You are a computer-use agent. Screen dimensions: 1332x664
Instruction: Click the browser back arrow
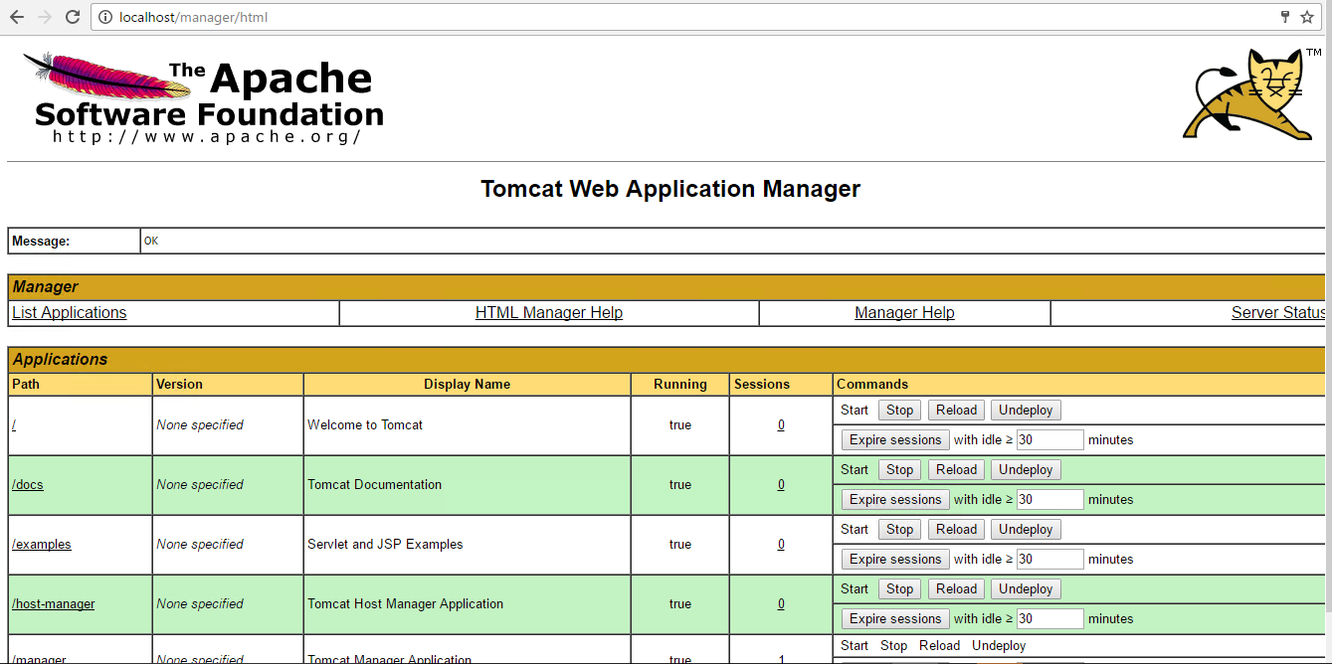tap(17, 17)
